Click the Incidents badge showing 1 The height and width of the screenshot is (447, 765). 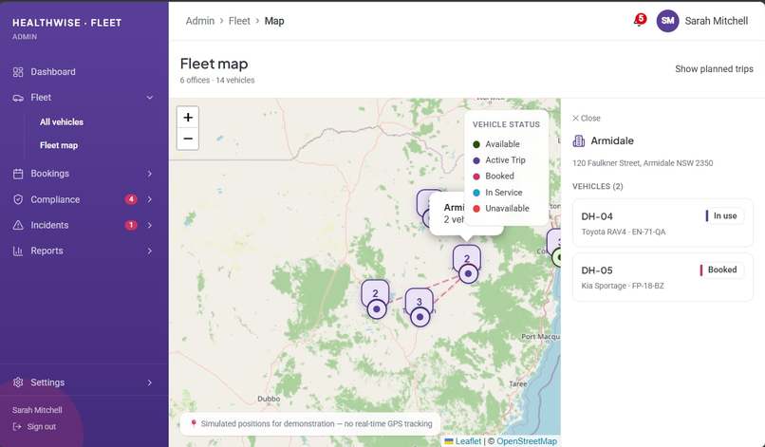tap(131, 225)
